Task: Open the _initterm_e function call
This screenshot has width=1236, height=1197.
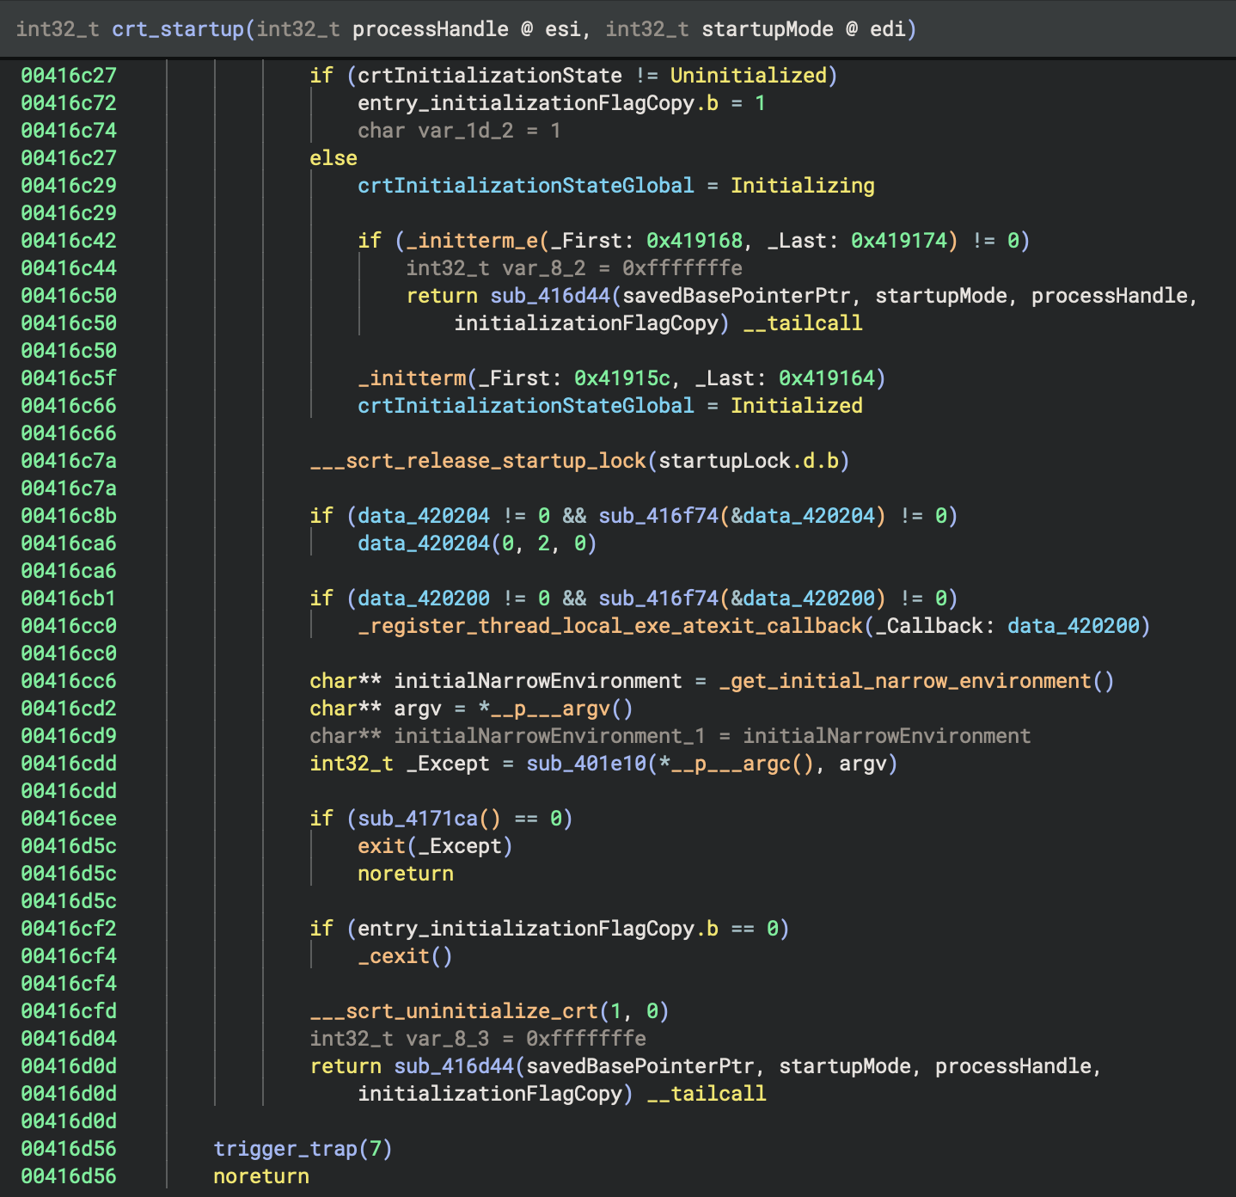Action: tap(473, 241)
